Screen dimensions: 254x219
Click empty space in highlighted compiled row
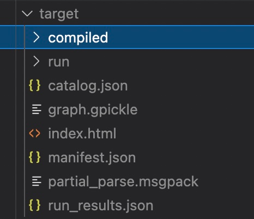tap(180, 38)
